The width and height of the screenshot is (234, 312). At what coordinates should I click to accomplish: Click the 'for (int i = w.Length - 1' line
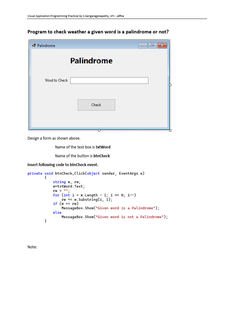[94, 195]
